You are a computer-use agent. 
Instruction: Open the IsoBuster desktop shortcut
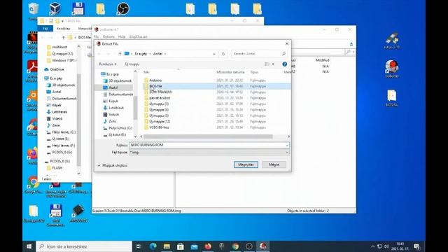[392, 69]
